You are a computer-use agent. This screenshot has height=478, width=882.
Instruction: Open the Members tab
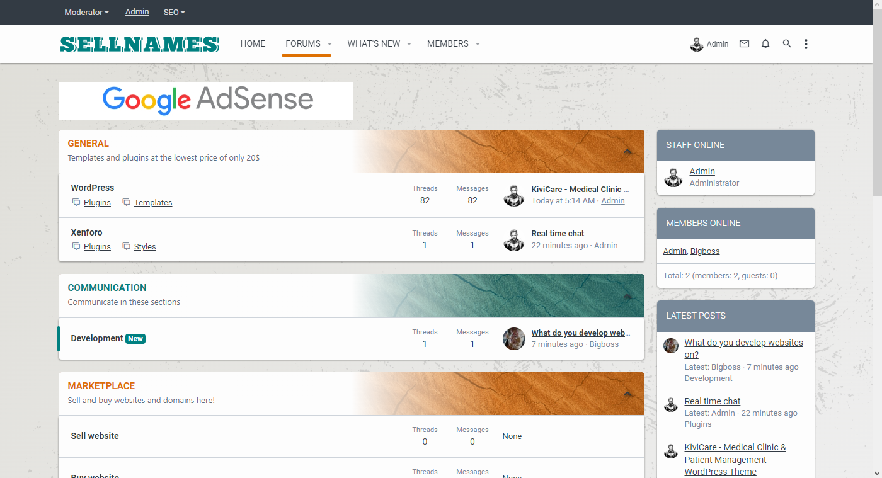pyautogui.click(x=448, y=43)
